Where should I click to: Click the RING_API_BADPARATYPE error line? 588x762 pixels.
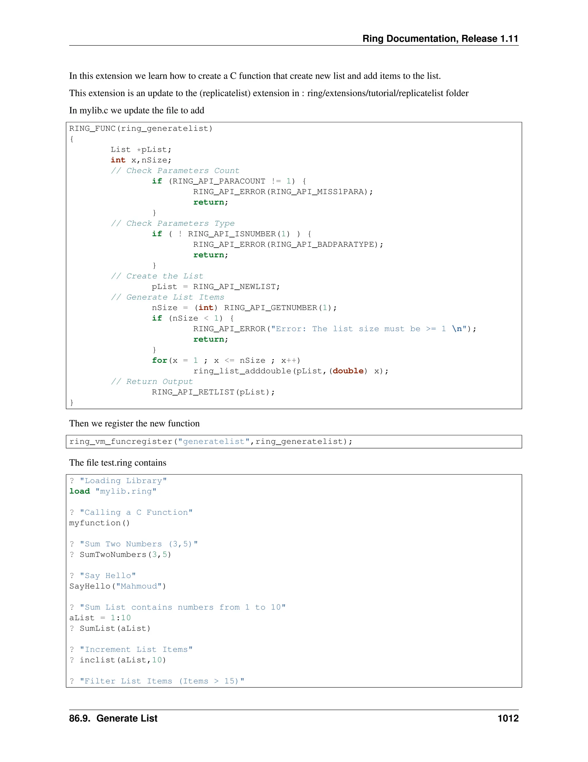[288, 244]
